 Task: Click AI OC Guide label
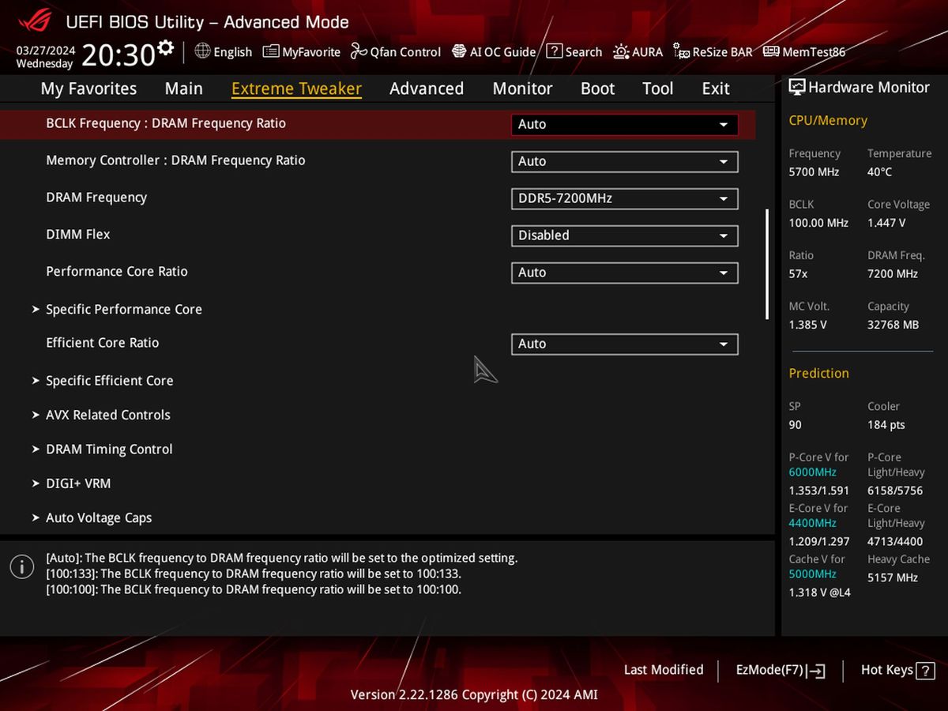click(x=502, y=52)
